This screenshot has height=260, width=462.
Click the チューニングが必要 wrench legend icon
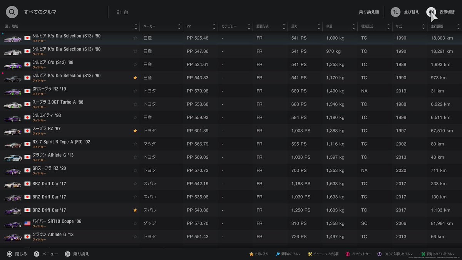point(310,254)
